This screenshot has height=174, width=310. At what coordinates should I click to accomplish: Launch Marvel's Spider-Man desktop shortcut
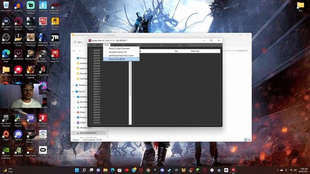click(x=55, y=56)
